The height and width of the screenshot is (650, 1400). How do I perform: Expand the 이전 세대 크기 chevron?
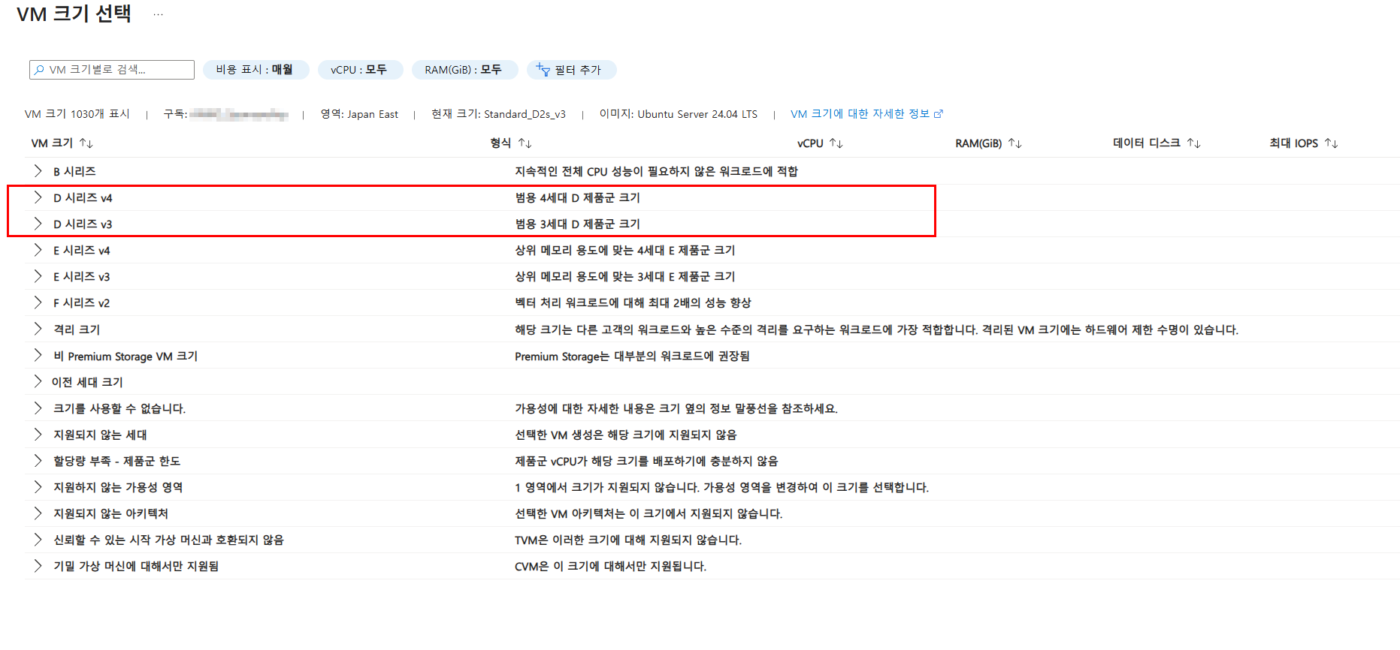pyautogui.click(x=38, y=381)
